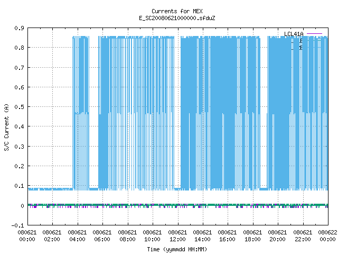
Task: Click the 'Currents for MEX' chart title
Action: point(177,11)
